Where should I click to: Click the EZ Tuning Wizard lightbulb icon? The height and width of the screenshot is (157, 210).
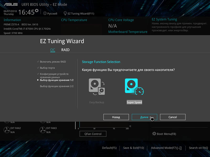click(65, 13)
